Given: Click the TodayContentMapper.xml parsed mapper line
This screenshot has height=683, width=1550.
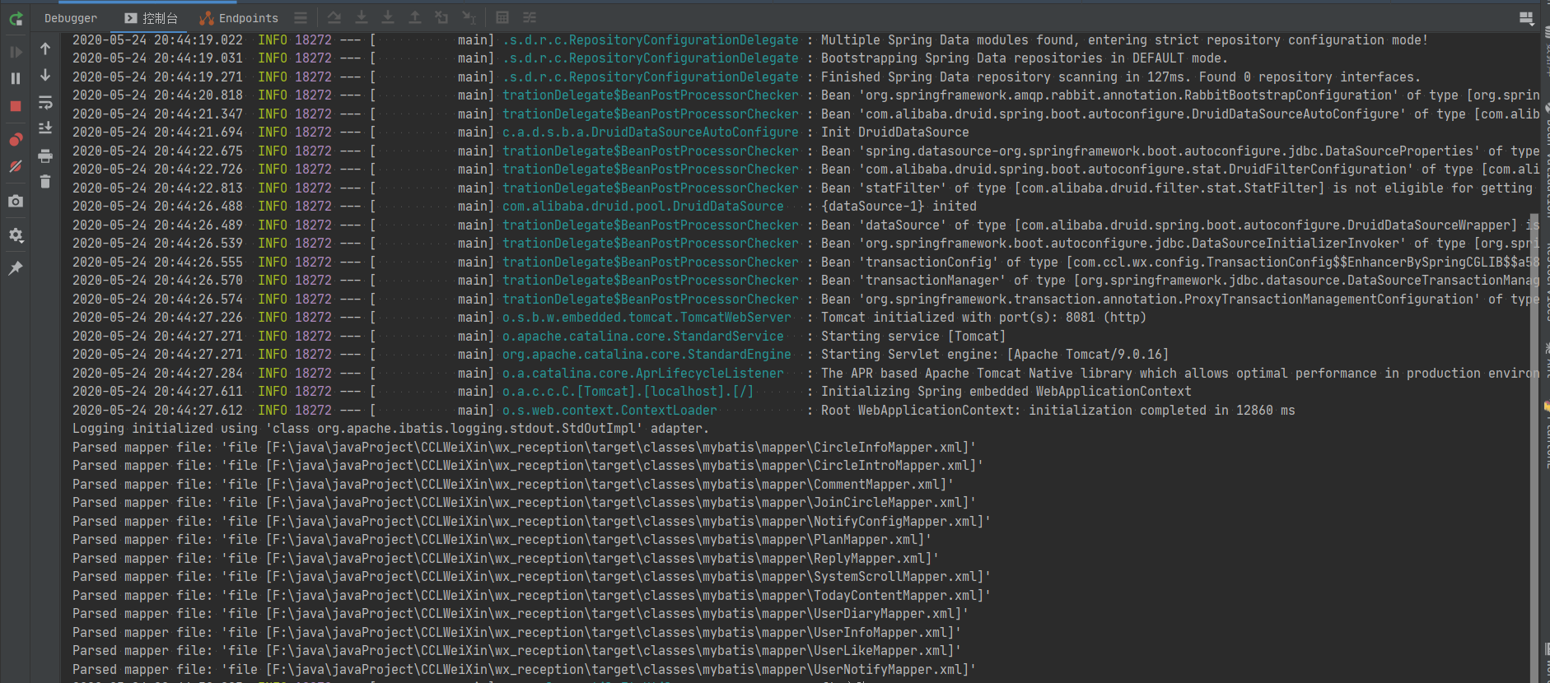Looking at the screenshot, I should [x=531, y=596].
